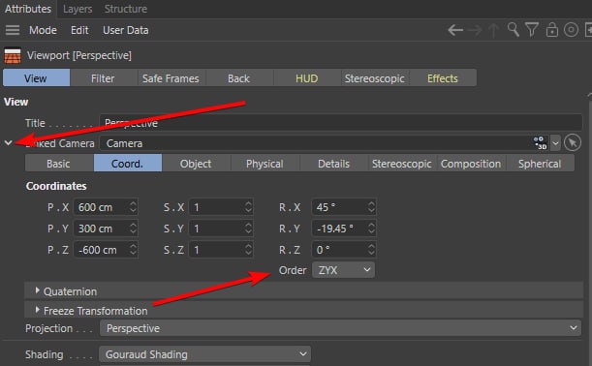Screen dimensions: 592x366
Task: Select the camera Details tab
Action: click(x=333, y=164)
